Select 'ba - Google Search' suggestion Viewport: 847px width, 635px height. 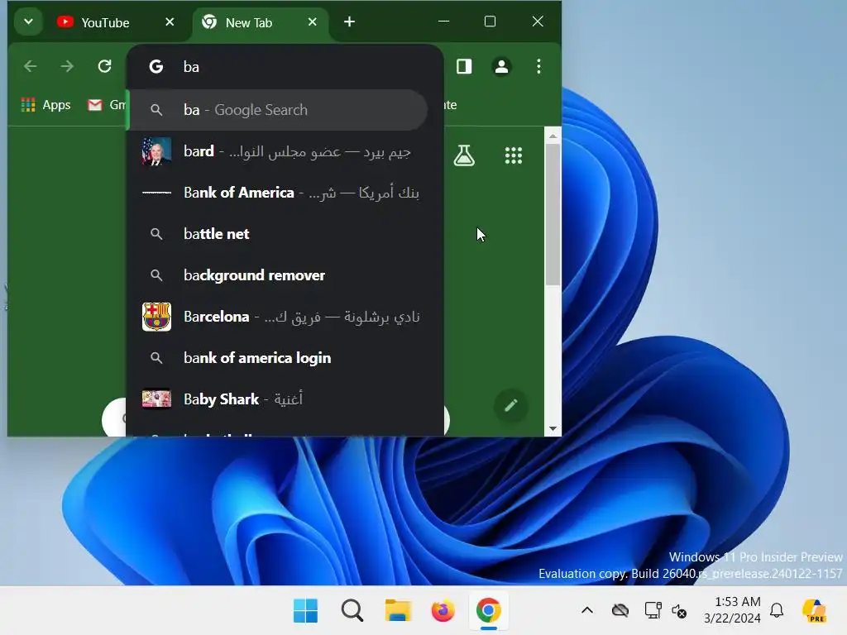point(278,110)
